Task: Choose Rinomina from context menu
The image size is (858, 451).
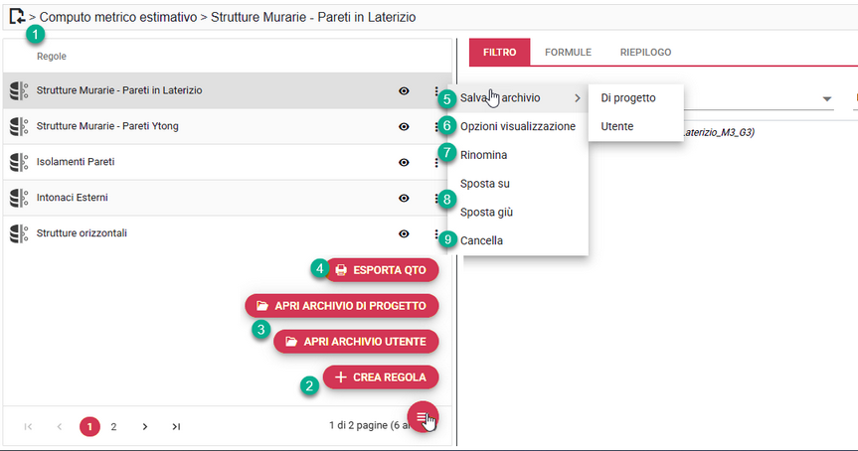Action: point(484,155)
